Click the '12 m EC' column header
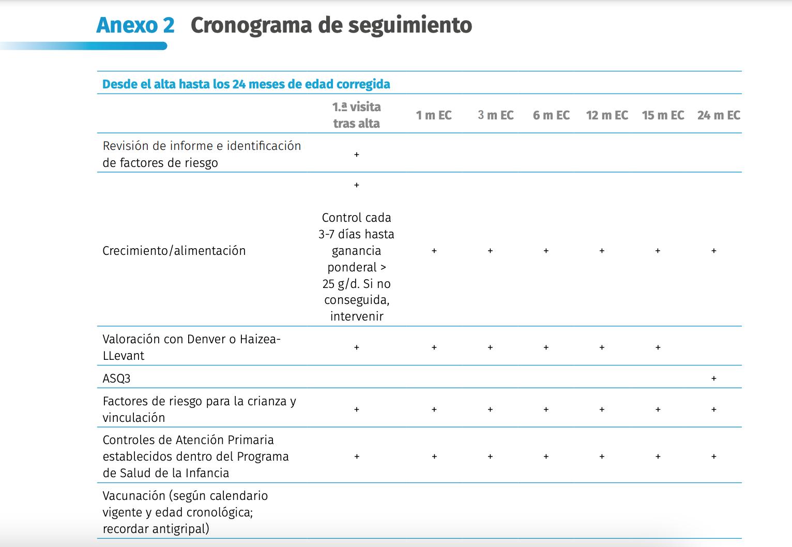This screenshot has height=547, width=792. click(x=607, y=115)
